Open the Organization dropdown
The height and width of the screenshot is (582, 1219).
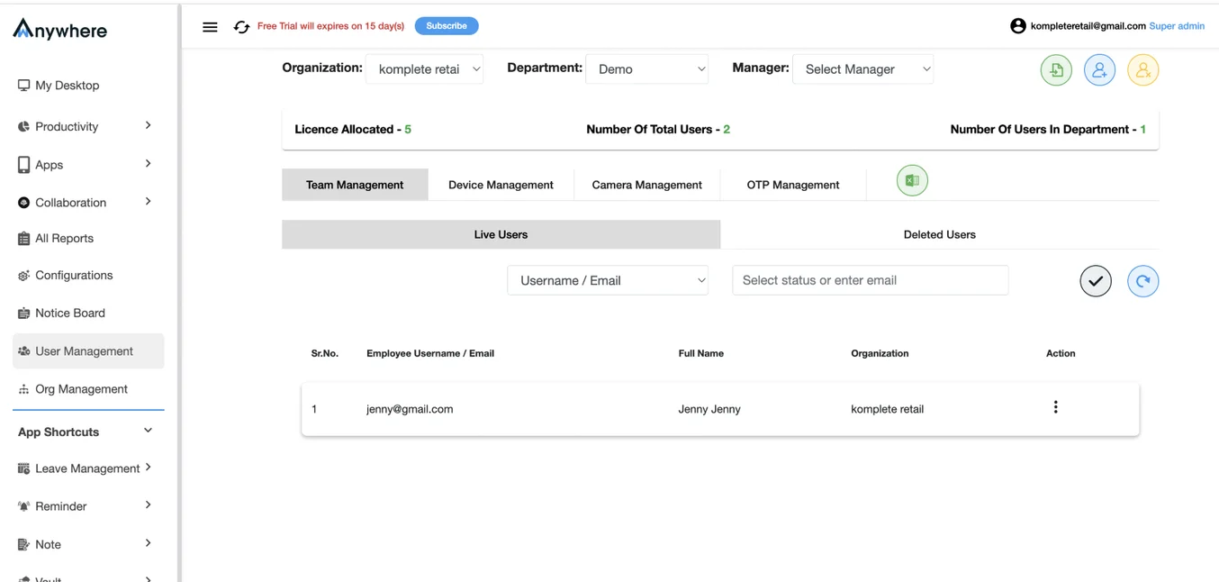click(x=424, y=69)
